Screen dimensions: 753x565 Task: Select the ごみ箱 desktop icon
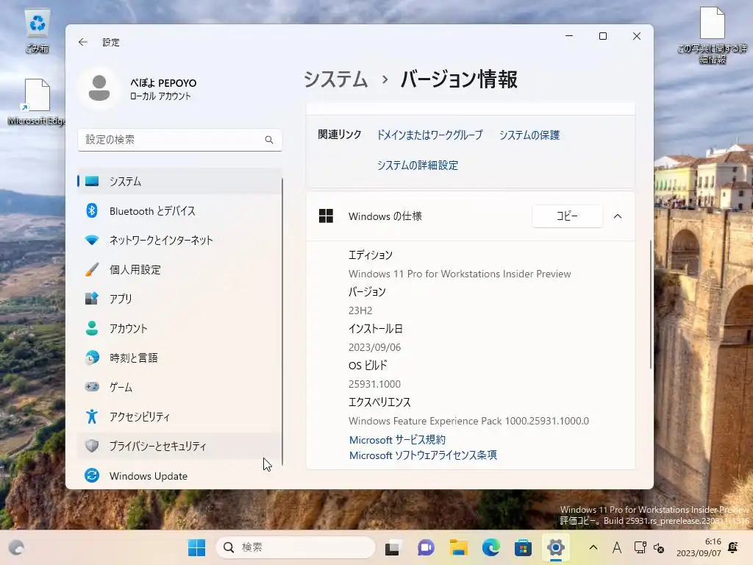tap(37, 30)
